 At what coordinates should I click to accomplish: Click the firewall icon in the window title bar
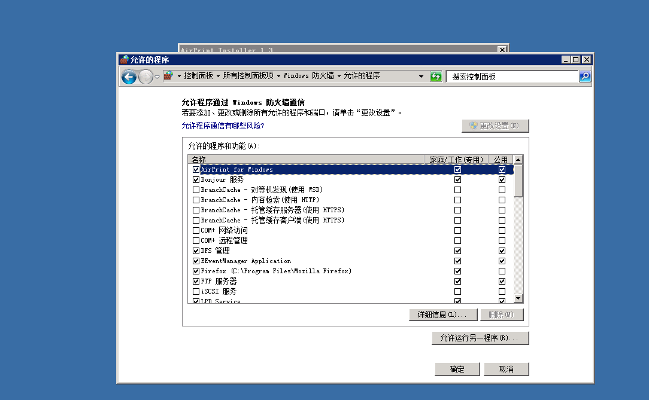(x=124, y=59)
